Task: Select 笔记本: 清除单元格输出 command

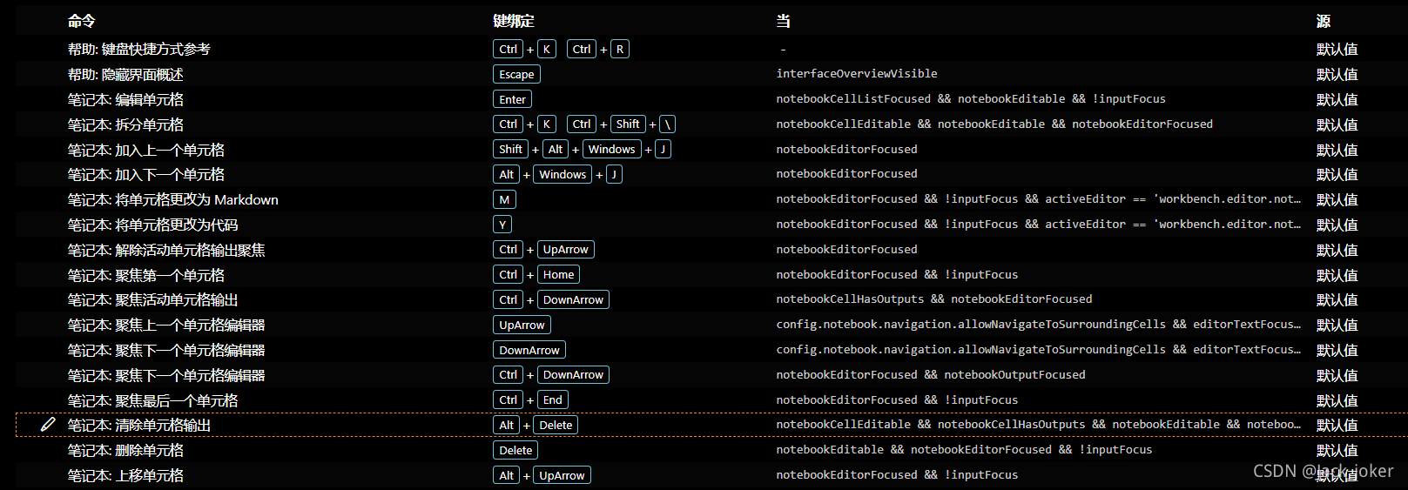Action: tap(139, 426)
